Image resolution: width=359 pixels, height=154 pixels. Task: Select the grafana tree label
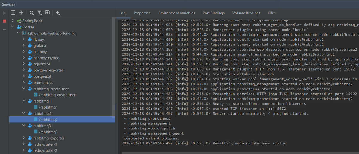pos(40,45)
